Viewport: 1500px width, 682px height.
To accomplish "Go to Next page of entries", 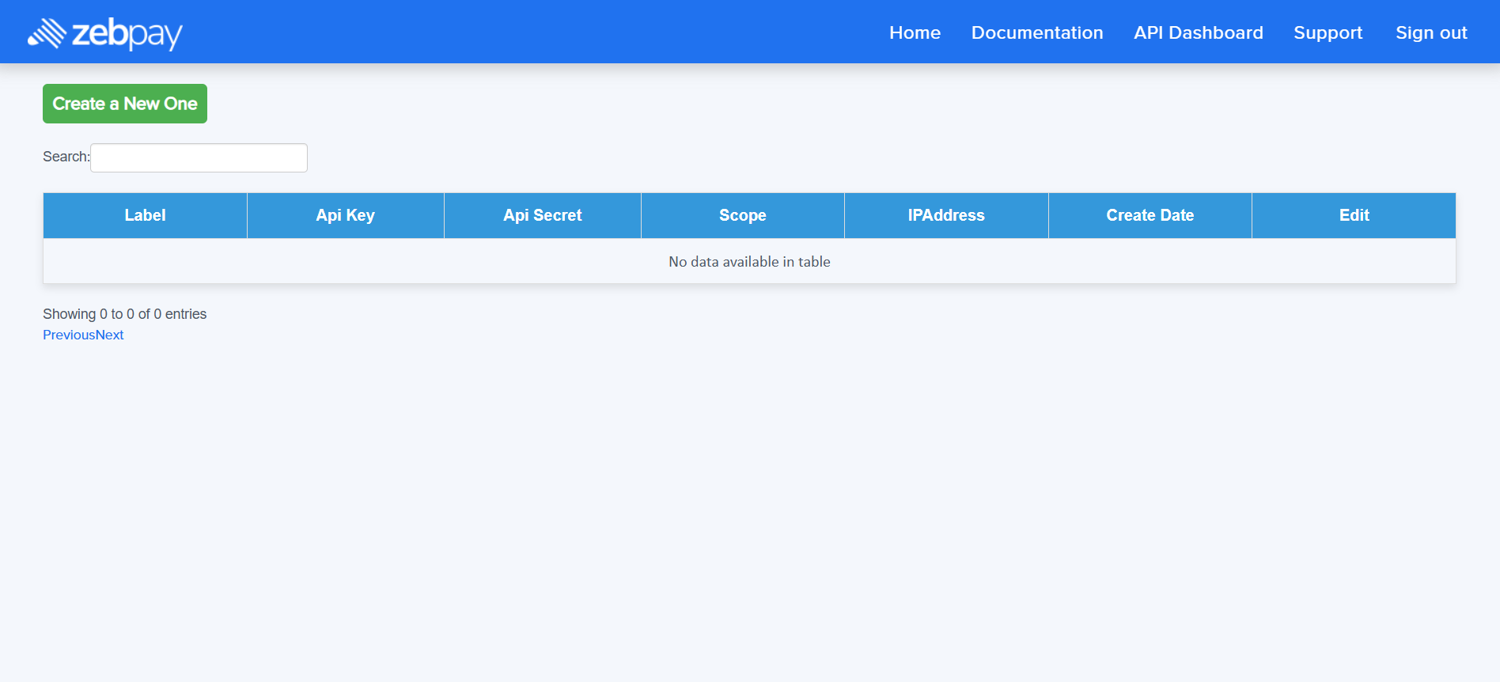I will click(x=110, y=335).
